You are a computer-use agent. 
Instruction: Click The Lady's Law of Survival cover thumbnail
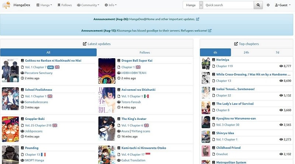206,108
